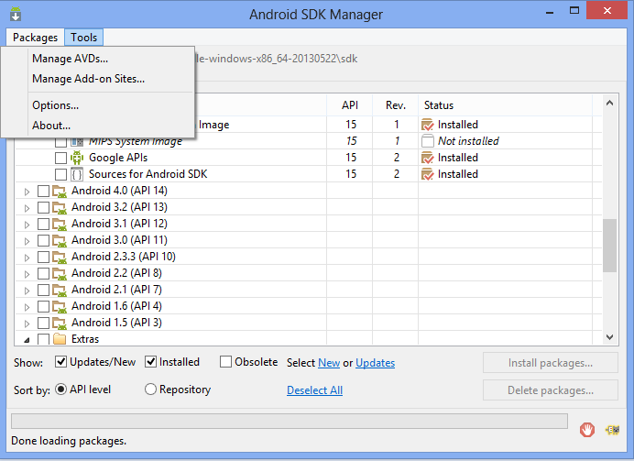This screenshot has height=461, width=634.
Task: Expand the Android 3.1 (API 12) node
Action: 27,225
